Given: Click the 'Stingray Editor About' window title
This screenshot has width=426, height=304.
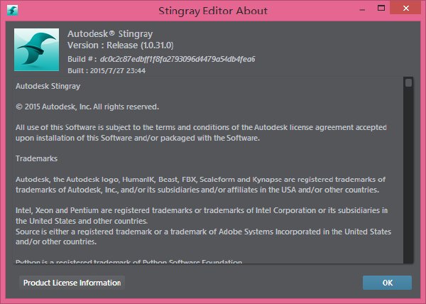Looking at the screenshot, I should pyautogui.click(x=213, y=11).
